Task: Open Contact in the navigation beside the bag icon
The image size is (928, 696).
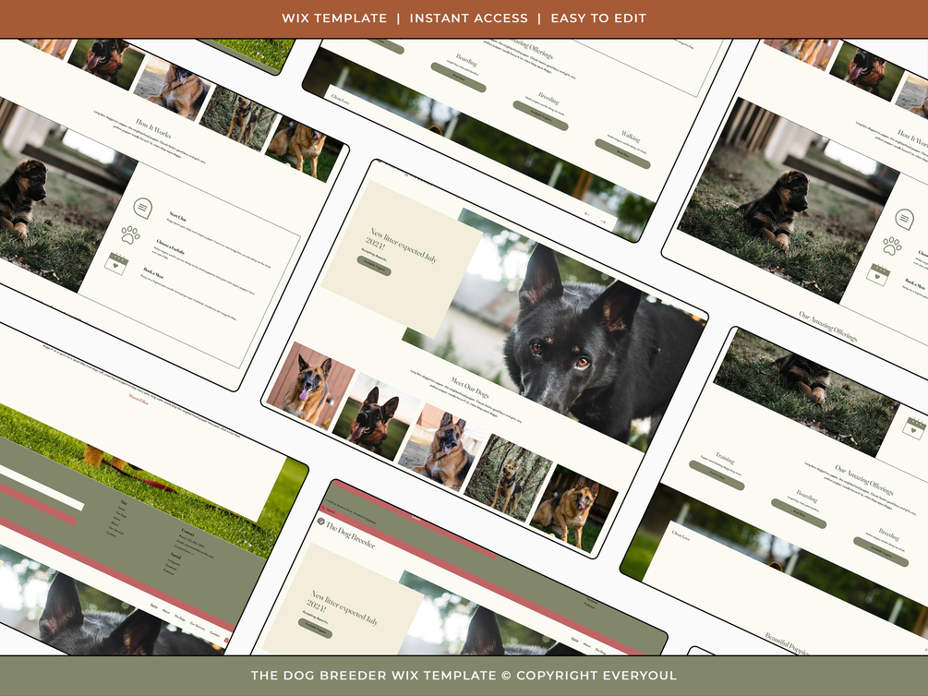Action: pyautogui.click(x=214, y=634)
